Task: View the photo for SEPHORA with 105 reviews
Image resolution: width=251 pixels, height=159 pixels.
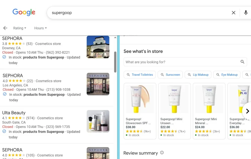Action: [x=98, y=153]
